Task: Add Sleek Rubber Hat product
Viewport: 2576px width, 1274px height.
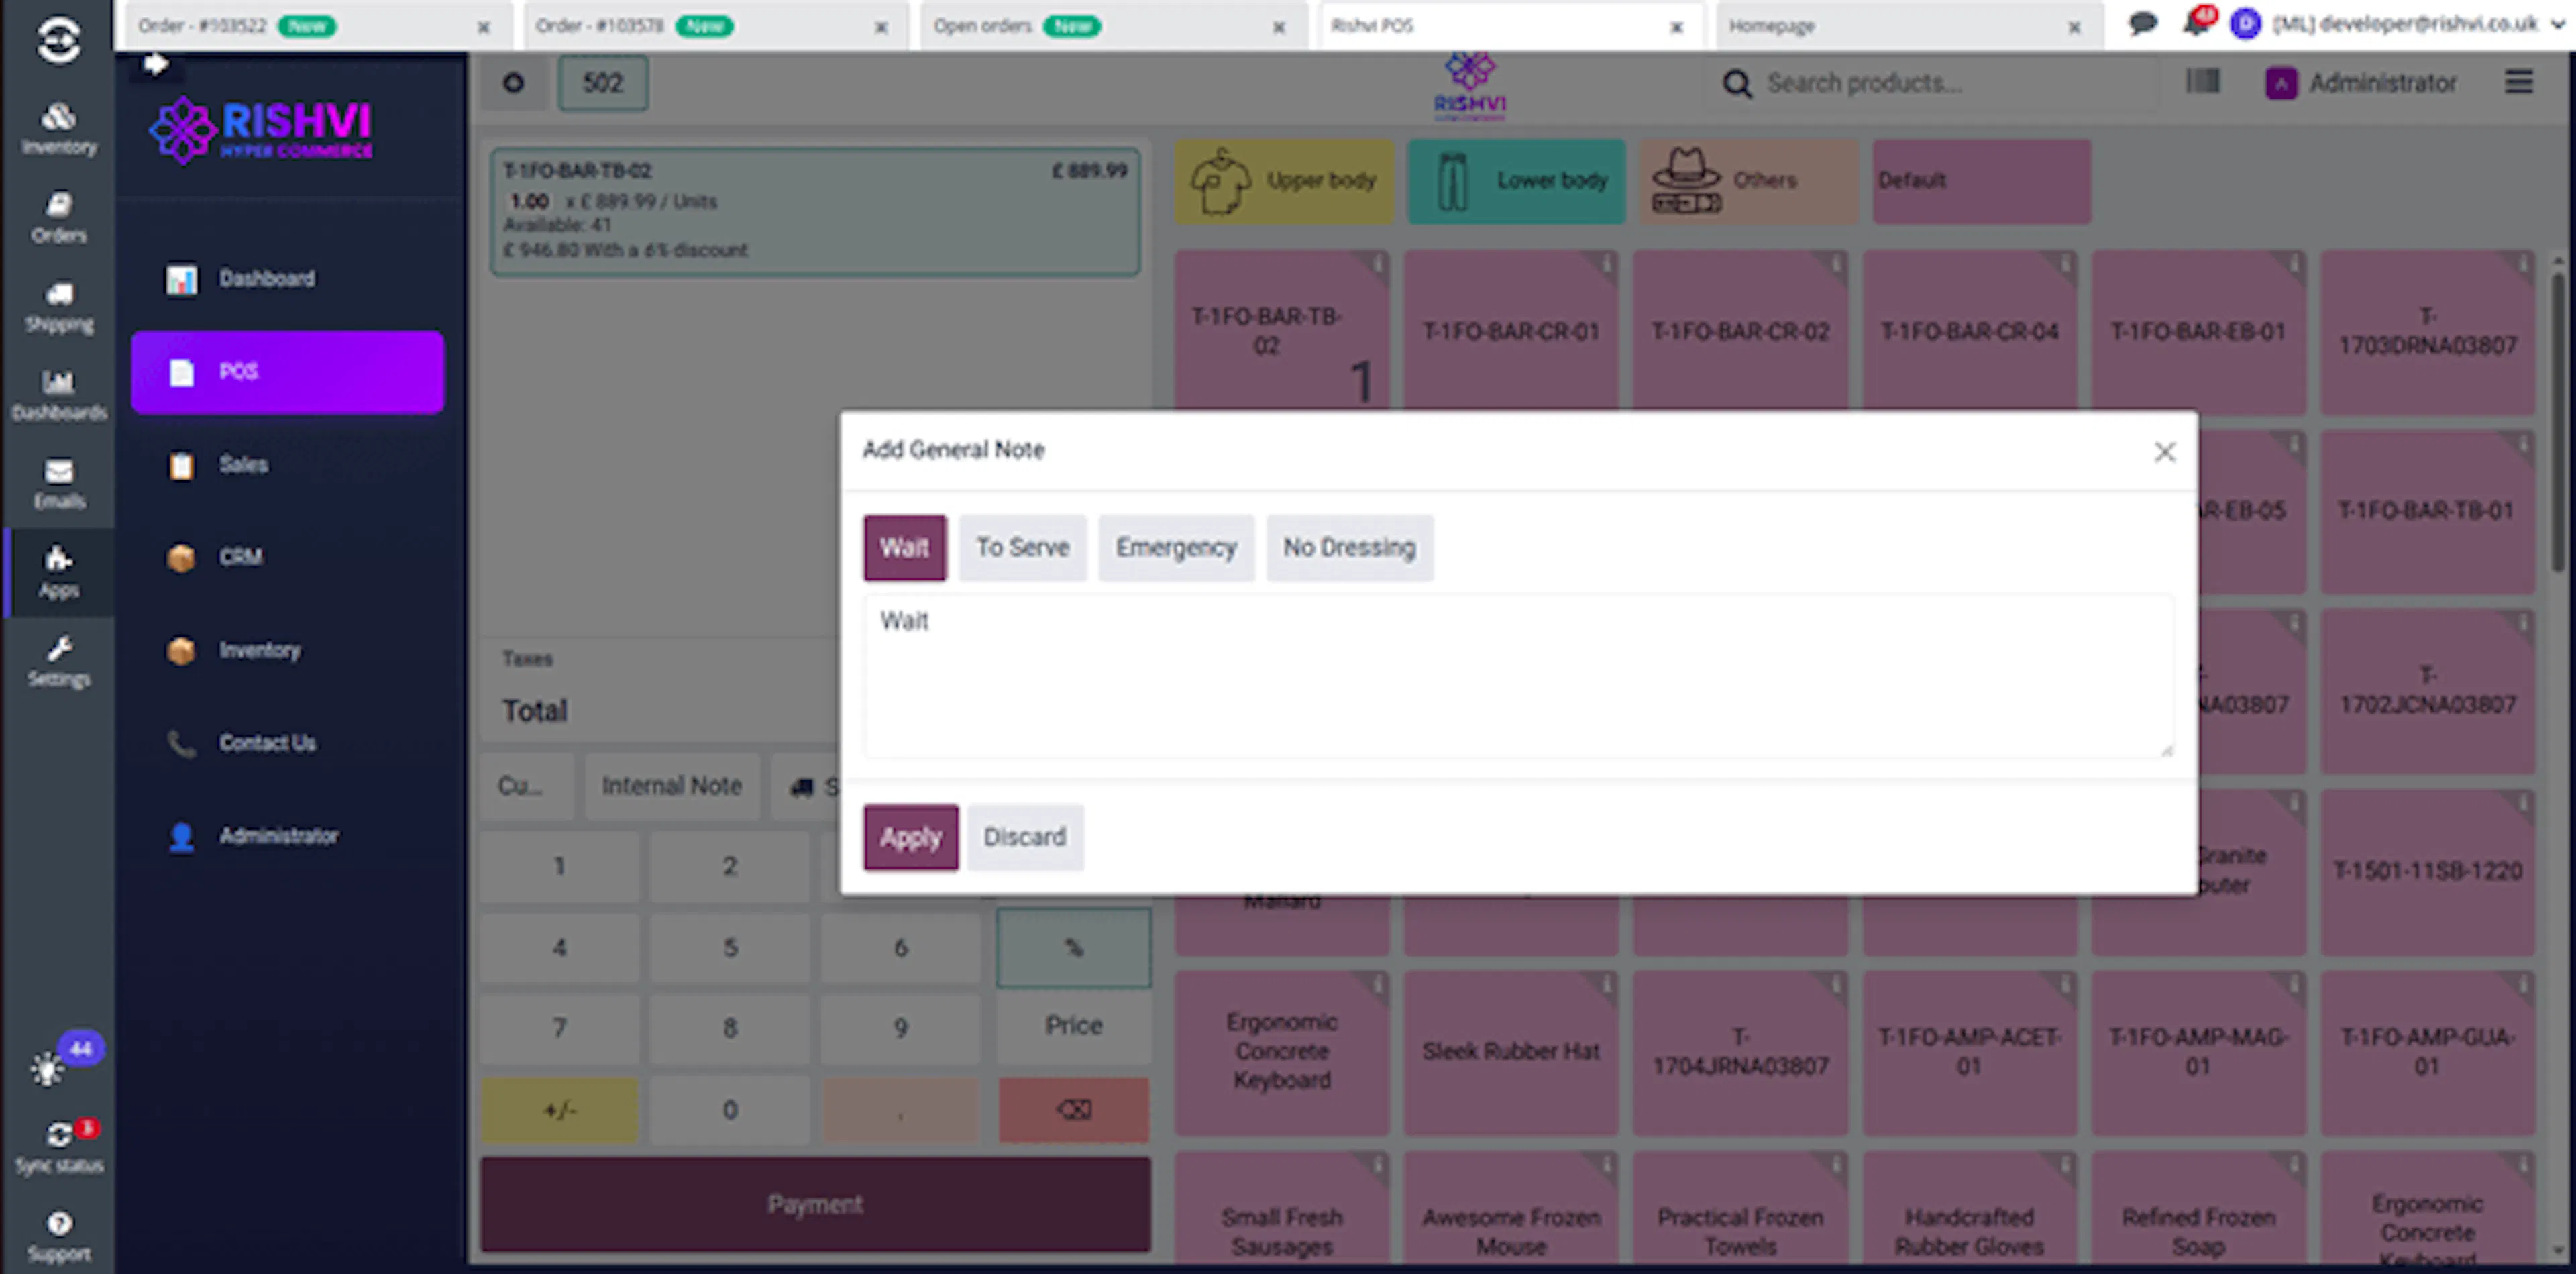Action: [x=1511, y=1052]
